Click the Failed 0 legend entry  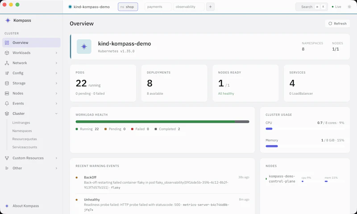(x=140, y=129)
